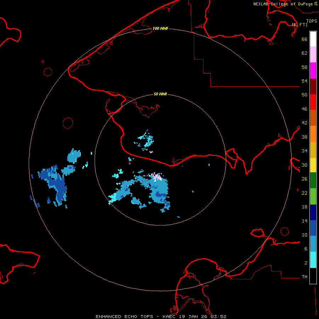Click the legend value "46"
Viewport: 319px width, 319px height.
pyautogui.click(x=304, y=109)
